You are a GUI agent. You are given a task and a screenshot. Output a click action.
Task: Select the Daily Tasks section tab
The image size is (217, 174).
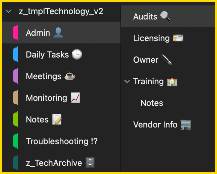(61, 54)
